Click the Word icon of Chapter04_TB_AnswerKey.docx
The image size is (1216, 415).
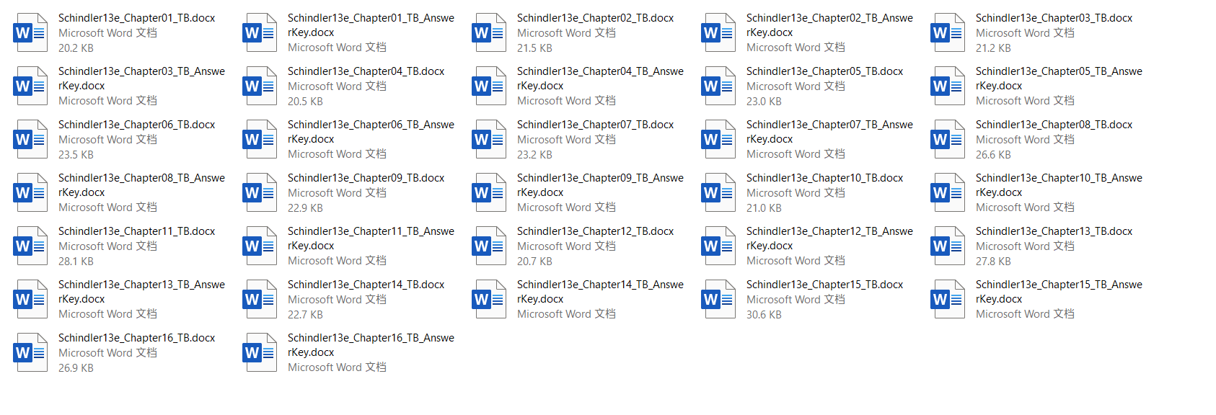(x=489, y=86)
